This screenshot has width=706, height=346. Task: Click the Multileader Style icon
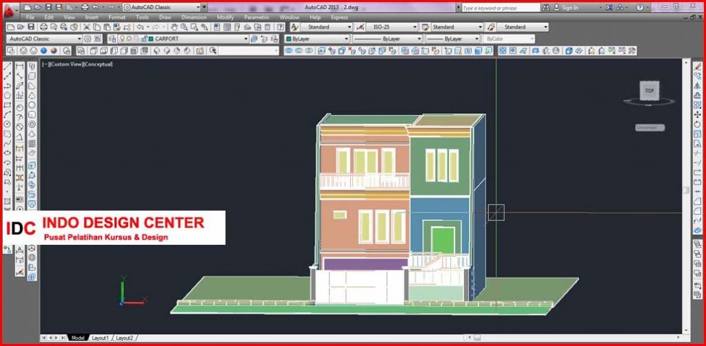[x=491, y=27]
